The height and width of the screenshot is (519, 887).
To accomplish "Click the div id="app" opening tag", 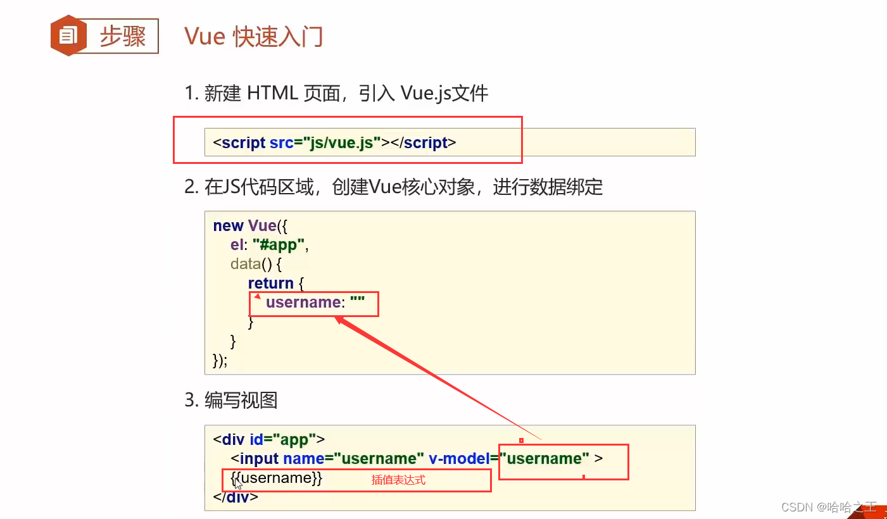I will pos(269,439).
